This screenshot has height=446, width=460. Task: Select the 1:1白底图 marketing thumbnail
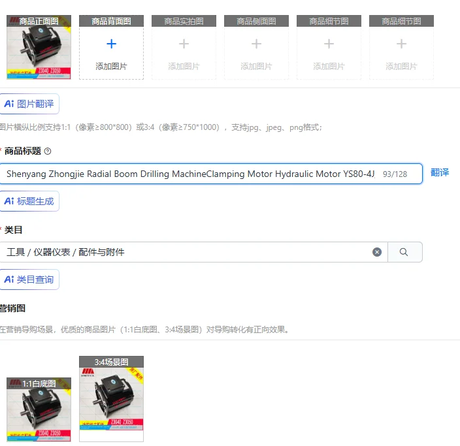pos(39,409)
